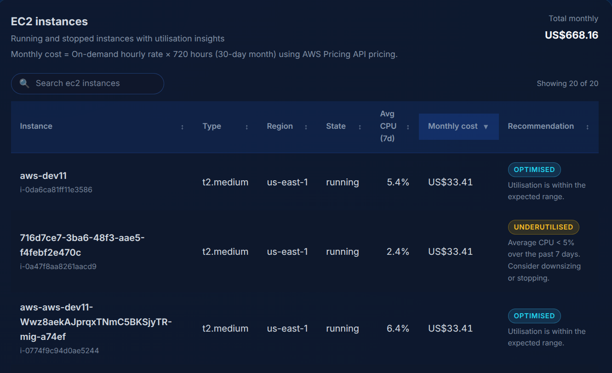Select the Recommendation column header

point(540,126)
